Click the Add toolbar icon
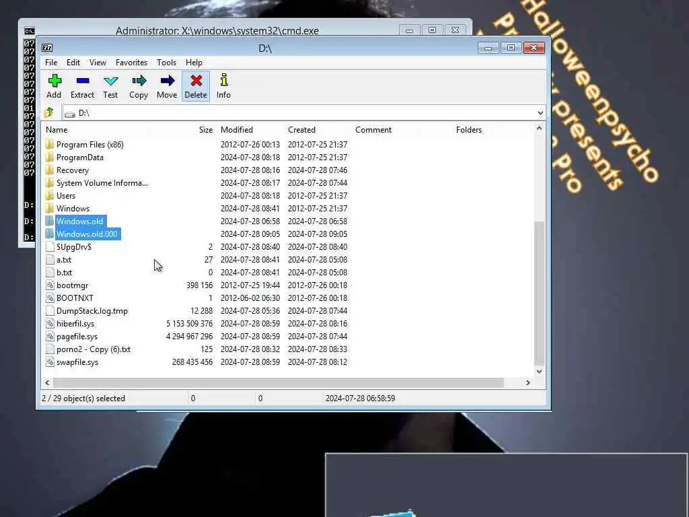This screenshot has width=689, height=517. point(54,81)
